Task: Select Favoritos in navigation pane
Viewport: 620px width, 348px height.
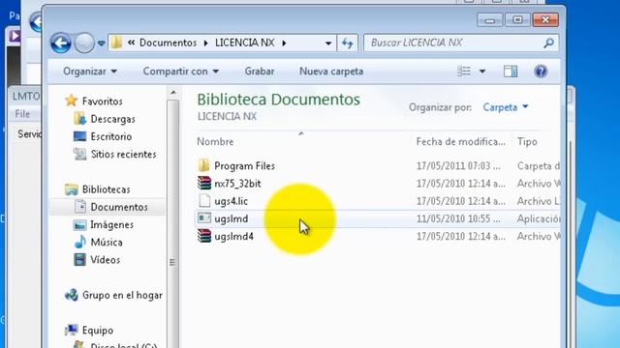Action: (x=102, y=101)
